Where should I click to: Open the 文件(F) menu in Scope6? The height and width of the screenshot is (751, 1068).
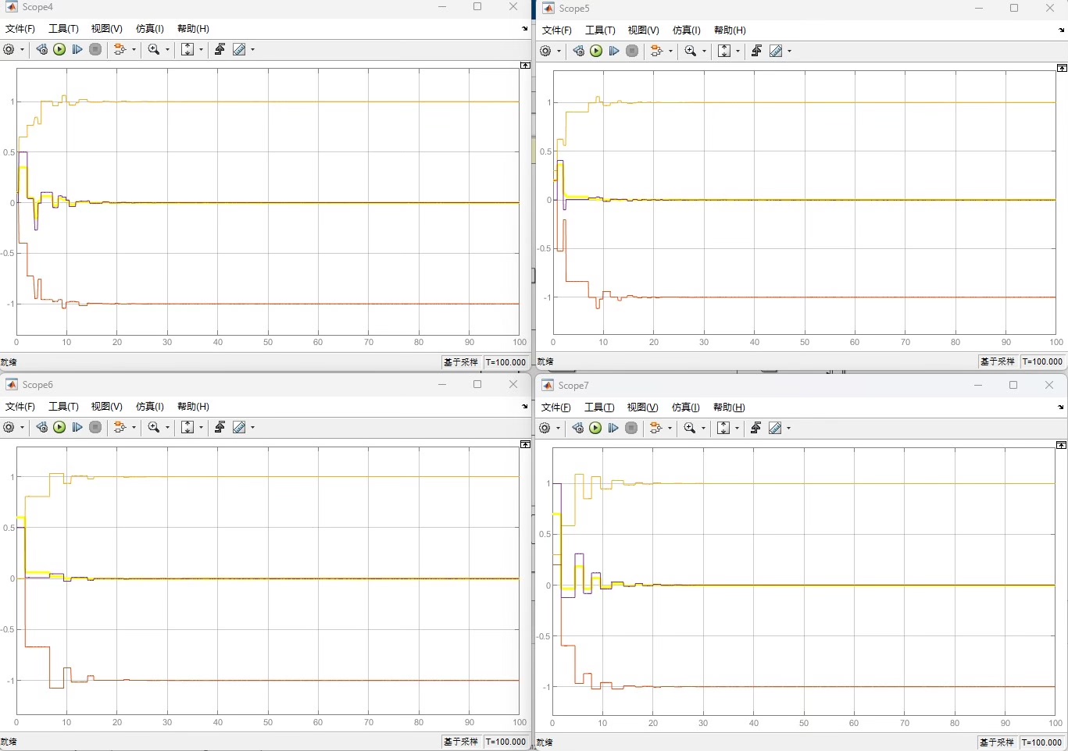pos(20,406)
